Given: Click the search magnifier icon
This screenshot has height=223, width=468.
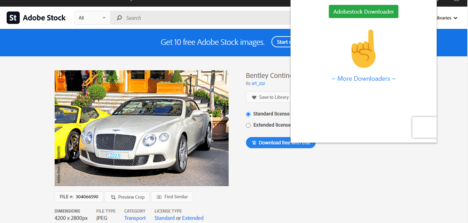Looking at the screenshot, I should point(119,18).
